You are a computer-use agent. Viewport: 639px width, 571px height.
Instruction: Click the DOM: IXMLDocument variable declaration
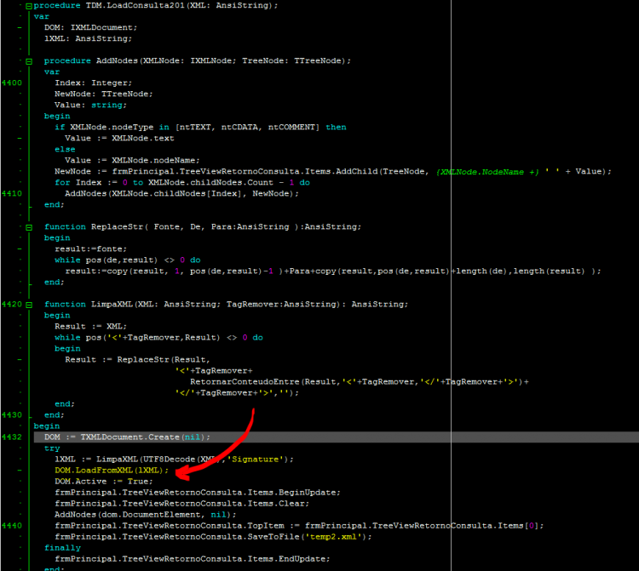coord(90,28)
